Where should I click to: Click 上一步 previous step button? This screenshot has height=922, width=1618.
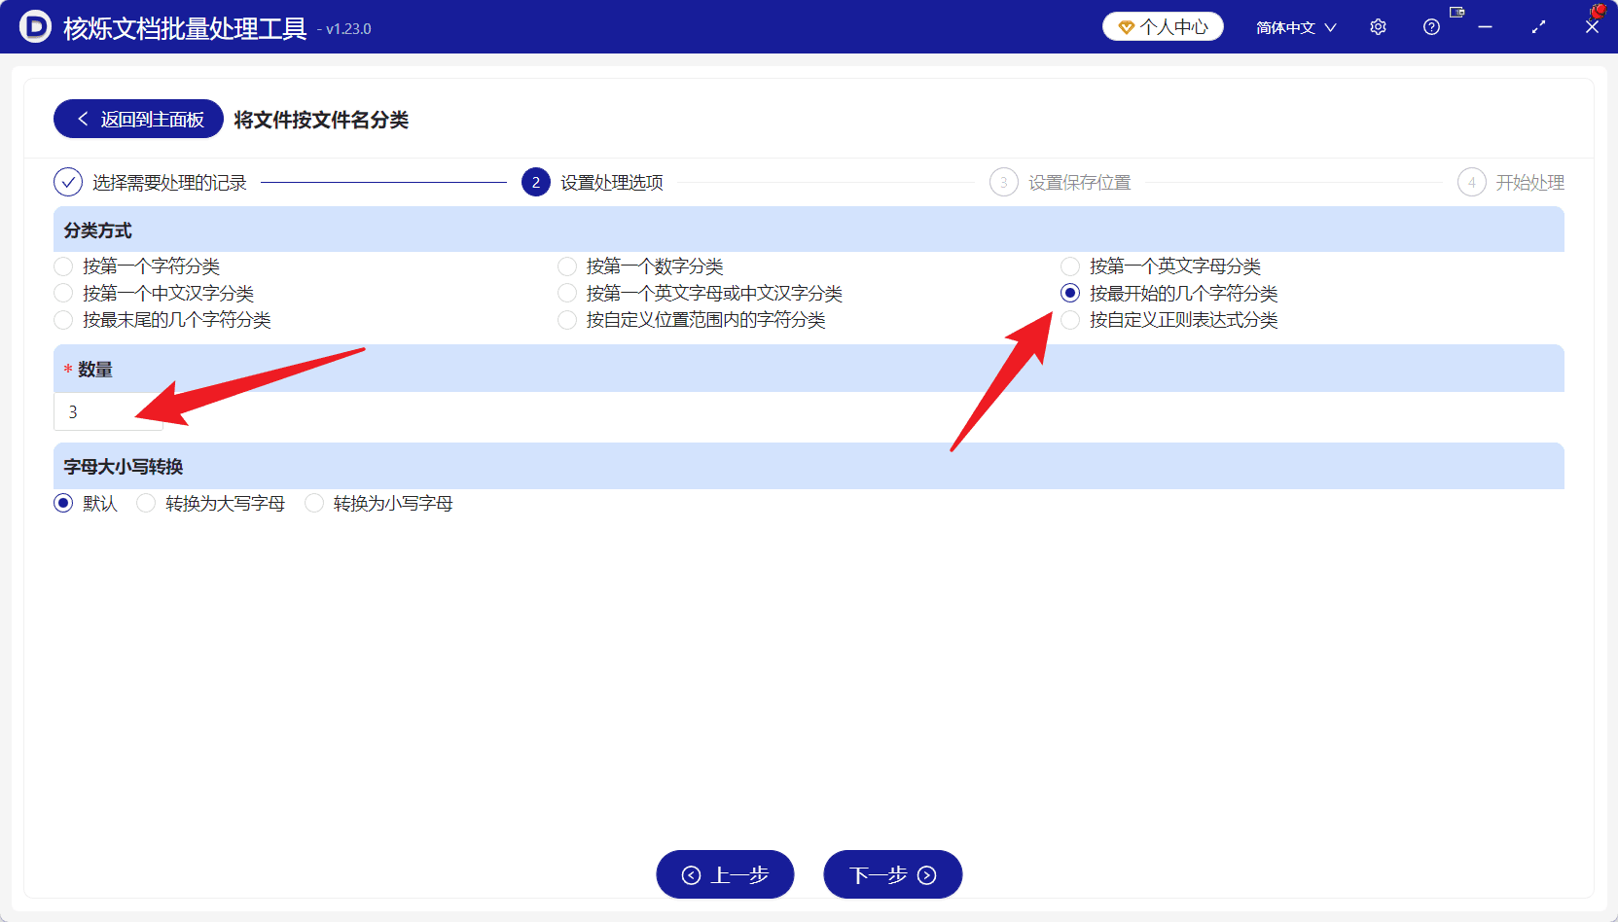tap(725, 874)
